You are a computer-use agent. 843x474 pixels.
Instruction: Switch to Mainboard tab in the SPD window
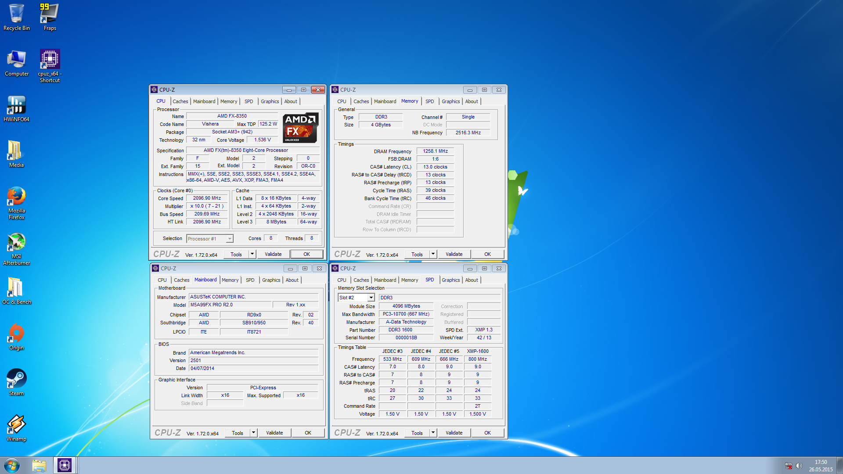coord(385,280)
